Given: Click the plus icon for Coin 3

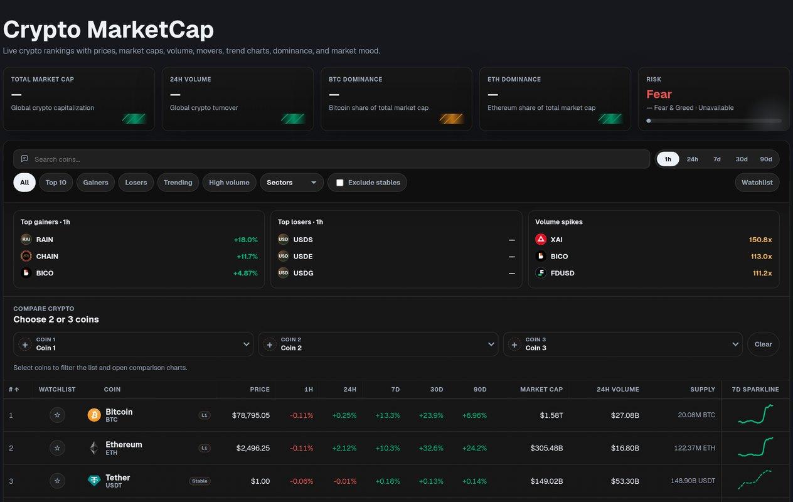Looking at the screenshot, I should click(x=514, y=344).
